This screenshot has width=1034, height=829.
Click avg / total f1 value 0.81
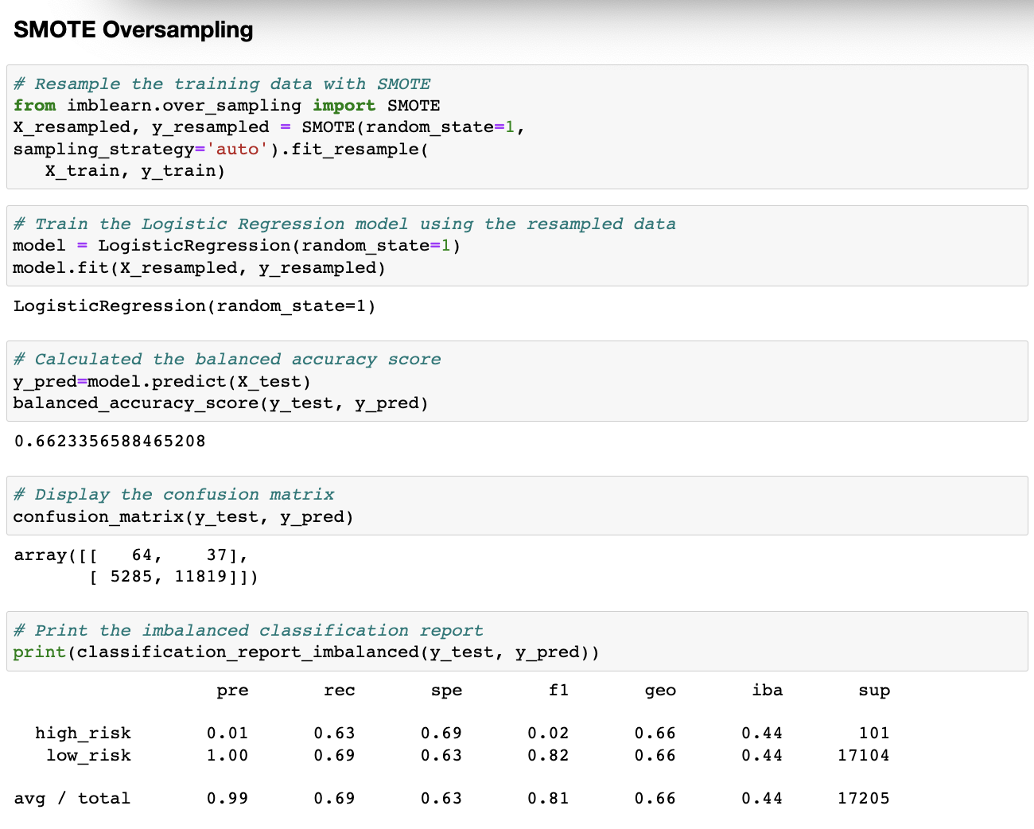(x=548, y=798)
